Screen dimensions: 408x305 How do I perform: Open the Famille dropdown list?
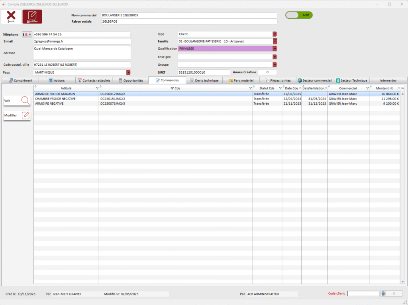coord(275,41)
